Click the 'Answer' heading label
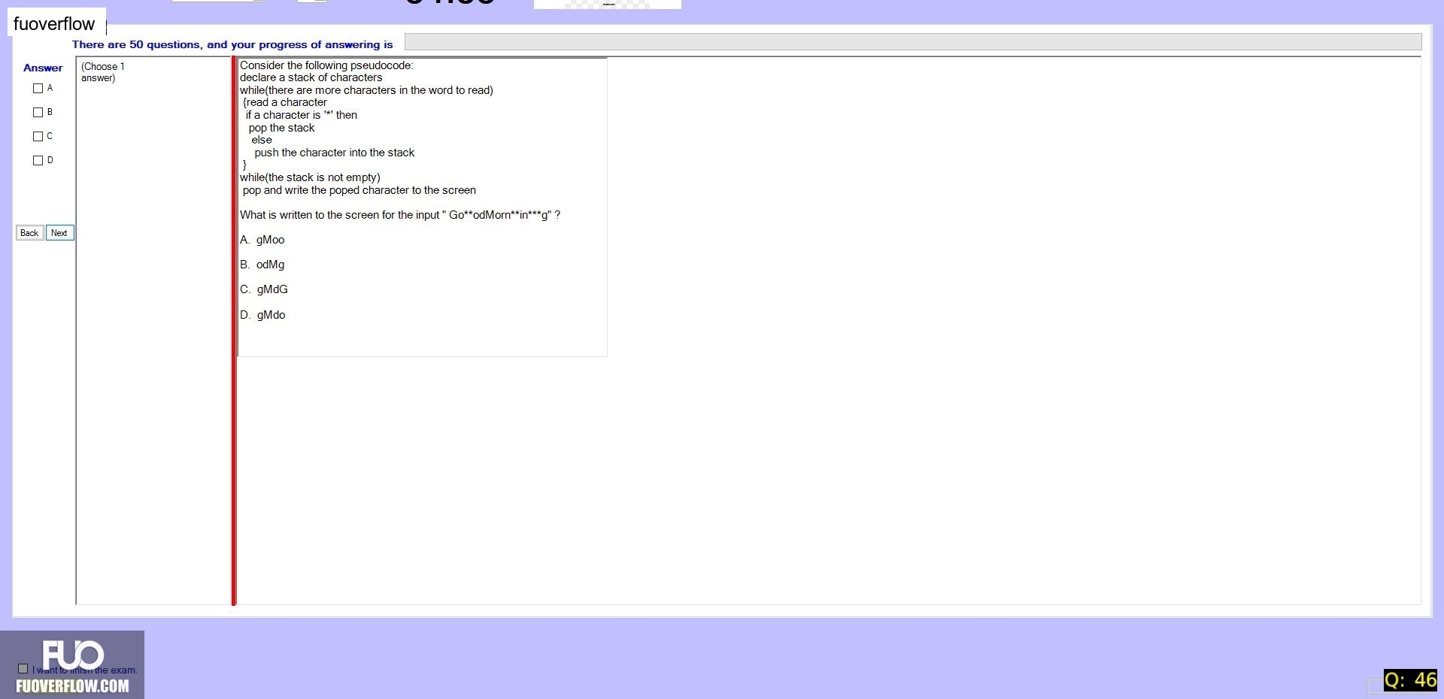This screenshot has width=1444, height=699. [x=43, y=68]
